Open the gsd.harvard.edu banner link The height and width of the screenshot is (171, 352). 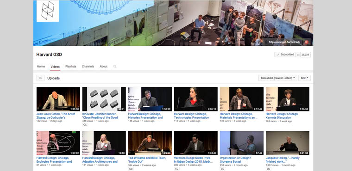point(284,42)
